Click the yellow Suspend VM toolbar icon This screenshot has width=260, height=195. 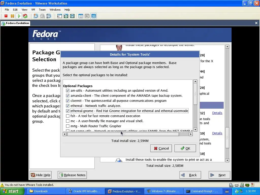click(x=12, y=16)
